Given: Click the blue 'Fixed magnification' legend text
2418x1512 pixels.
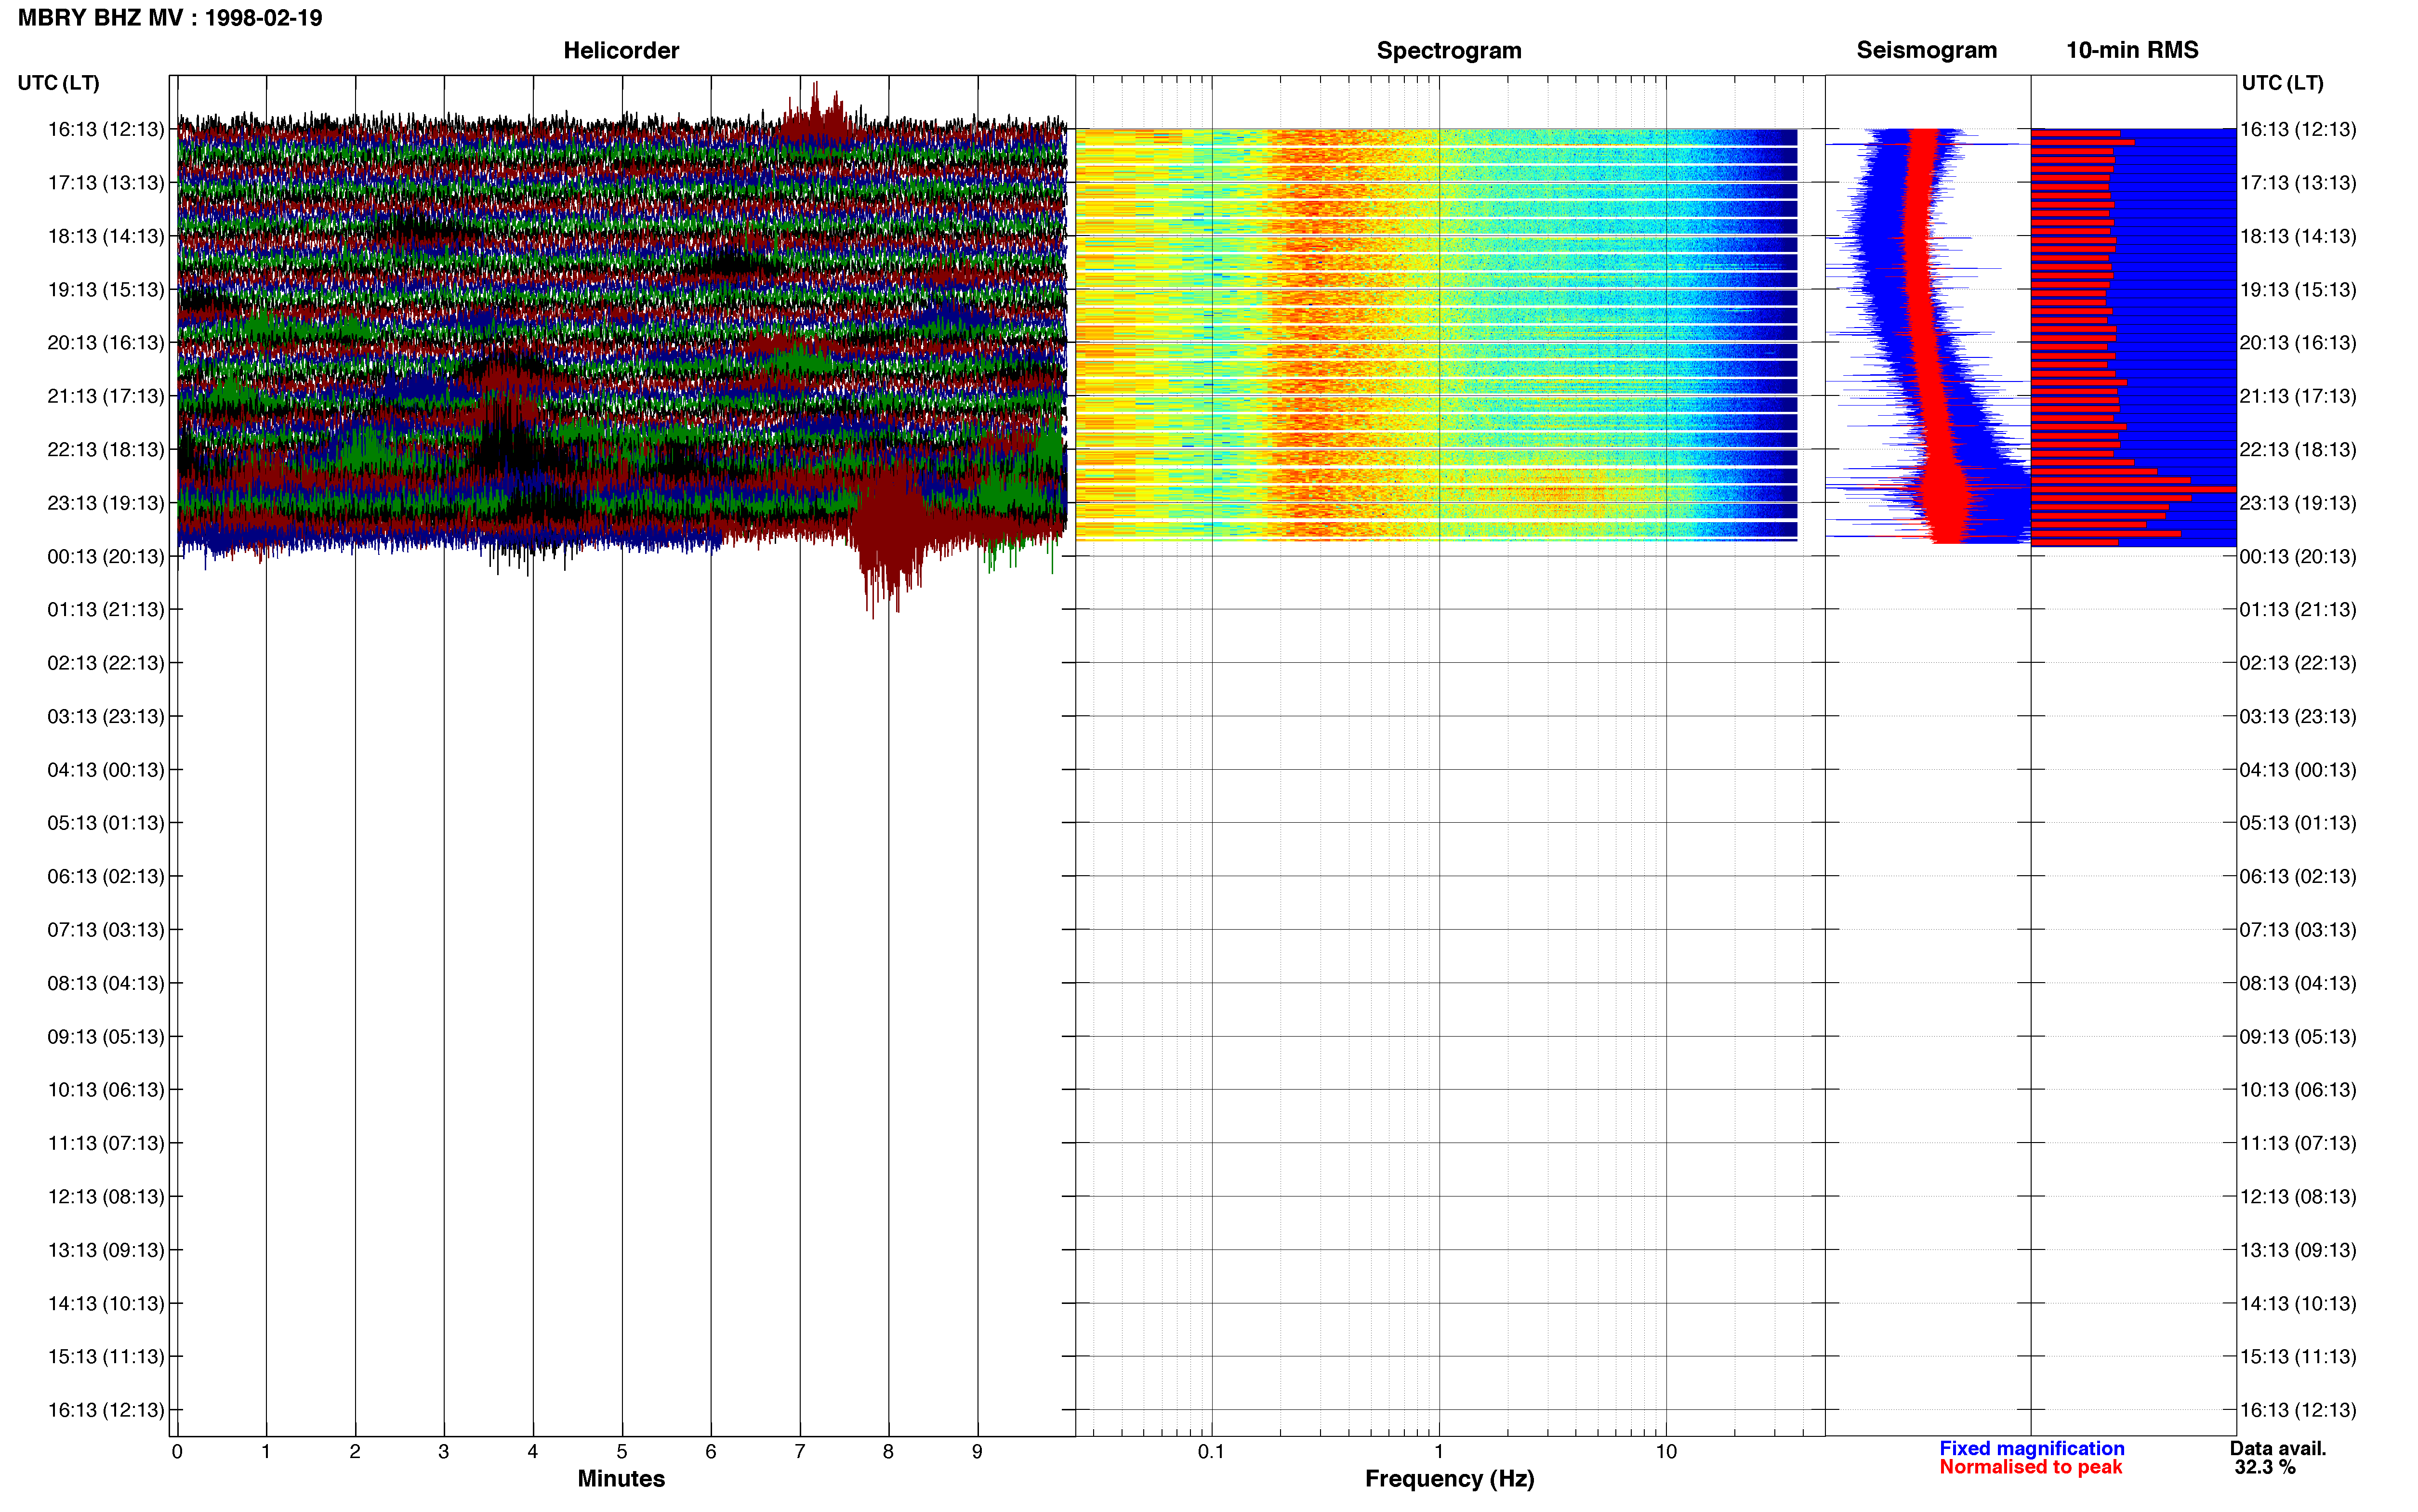Looking at the screenshot, I should [x=2032, y=1449].
